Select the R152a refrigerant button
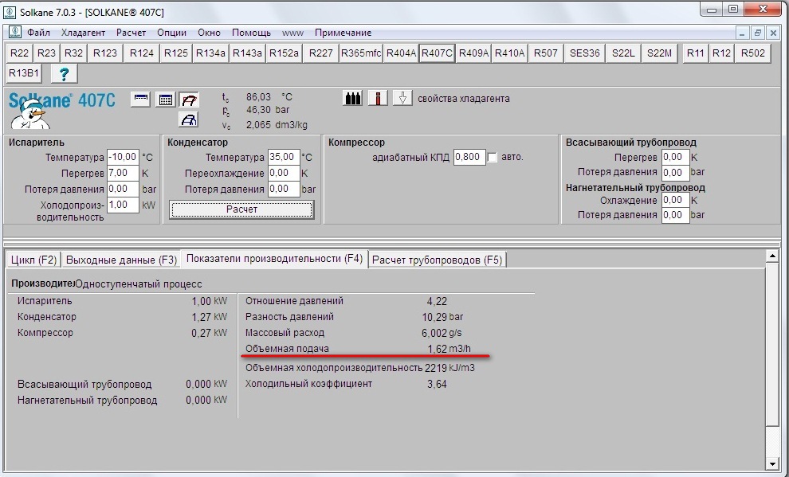Image resolution: width=789 pixels, height=477 pixels. tap(284, 53)
